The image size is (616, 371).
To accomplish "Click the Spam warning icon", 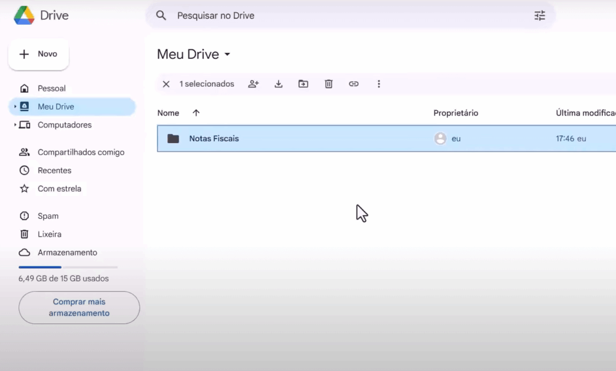I will click(x=24, y=216).
